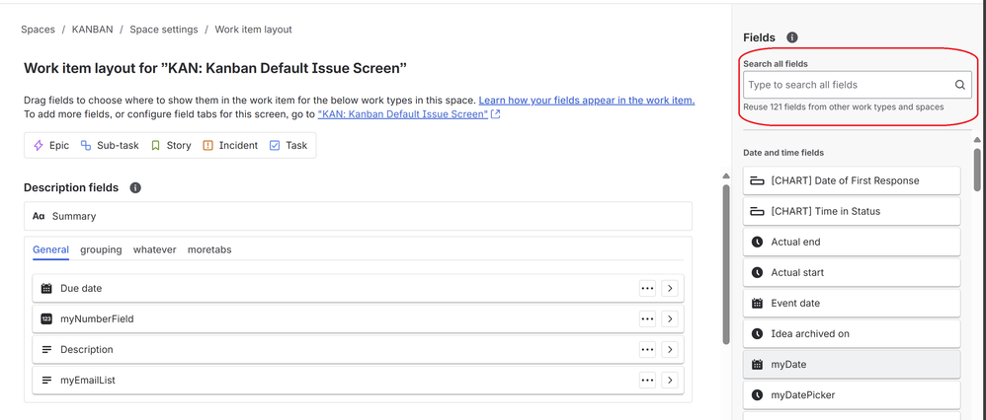Open more options for Description field

[x=647, y=350]
